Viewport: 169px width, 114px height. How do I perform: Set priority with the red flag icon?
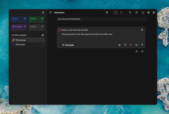[x=131, y=45]
